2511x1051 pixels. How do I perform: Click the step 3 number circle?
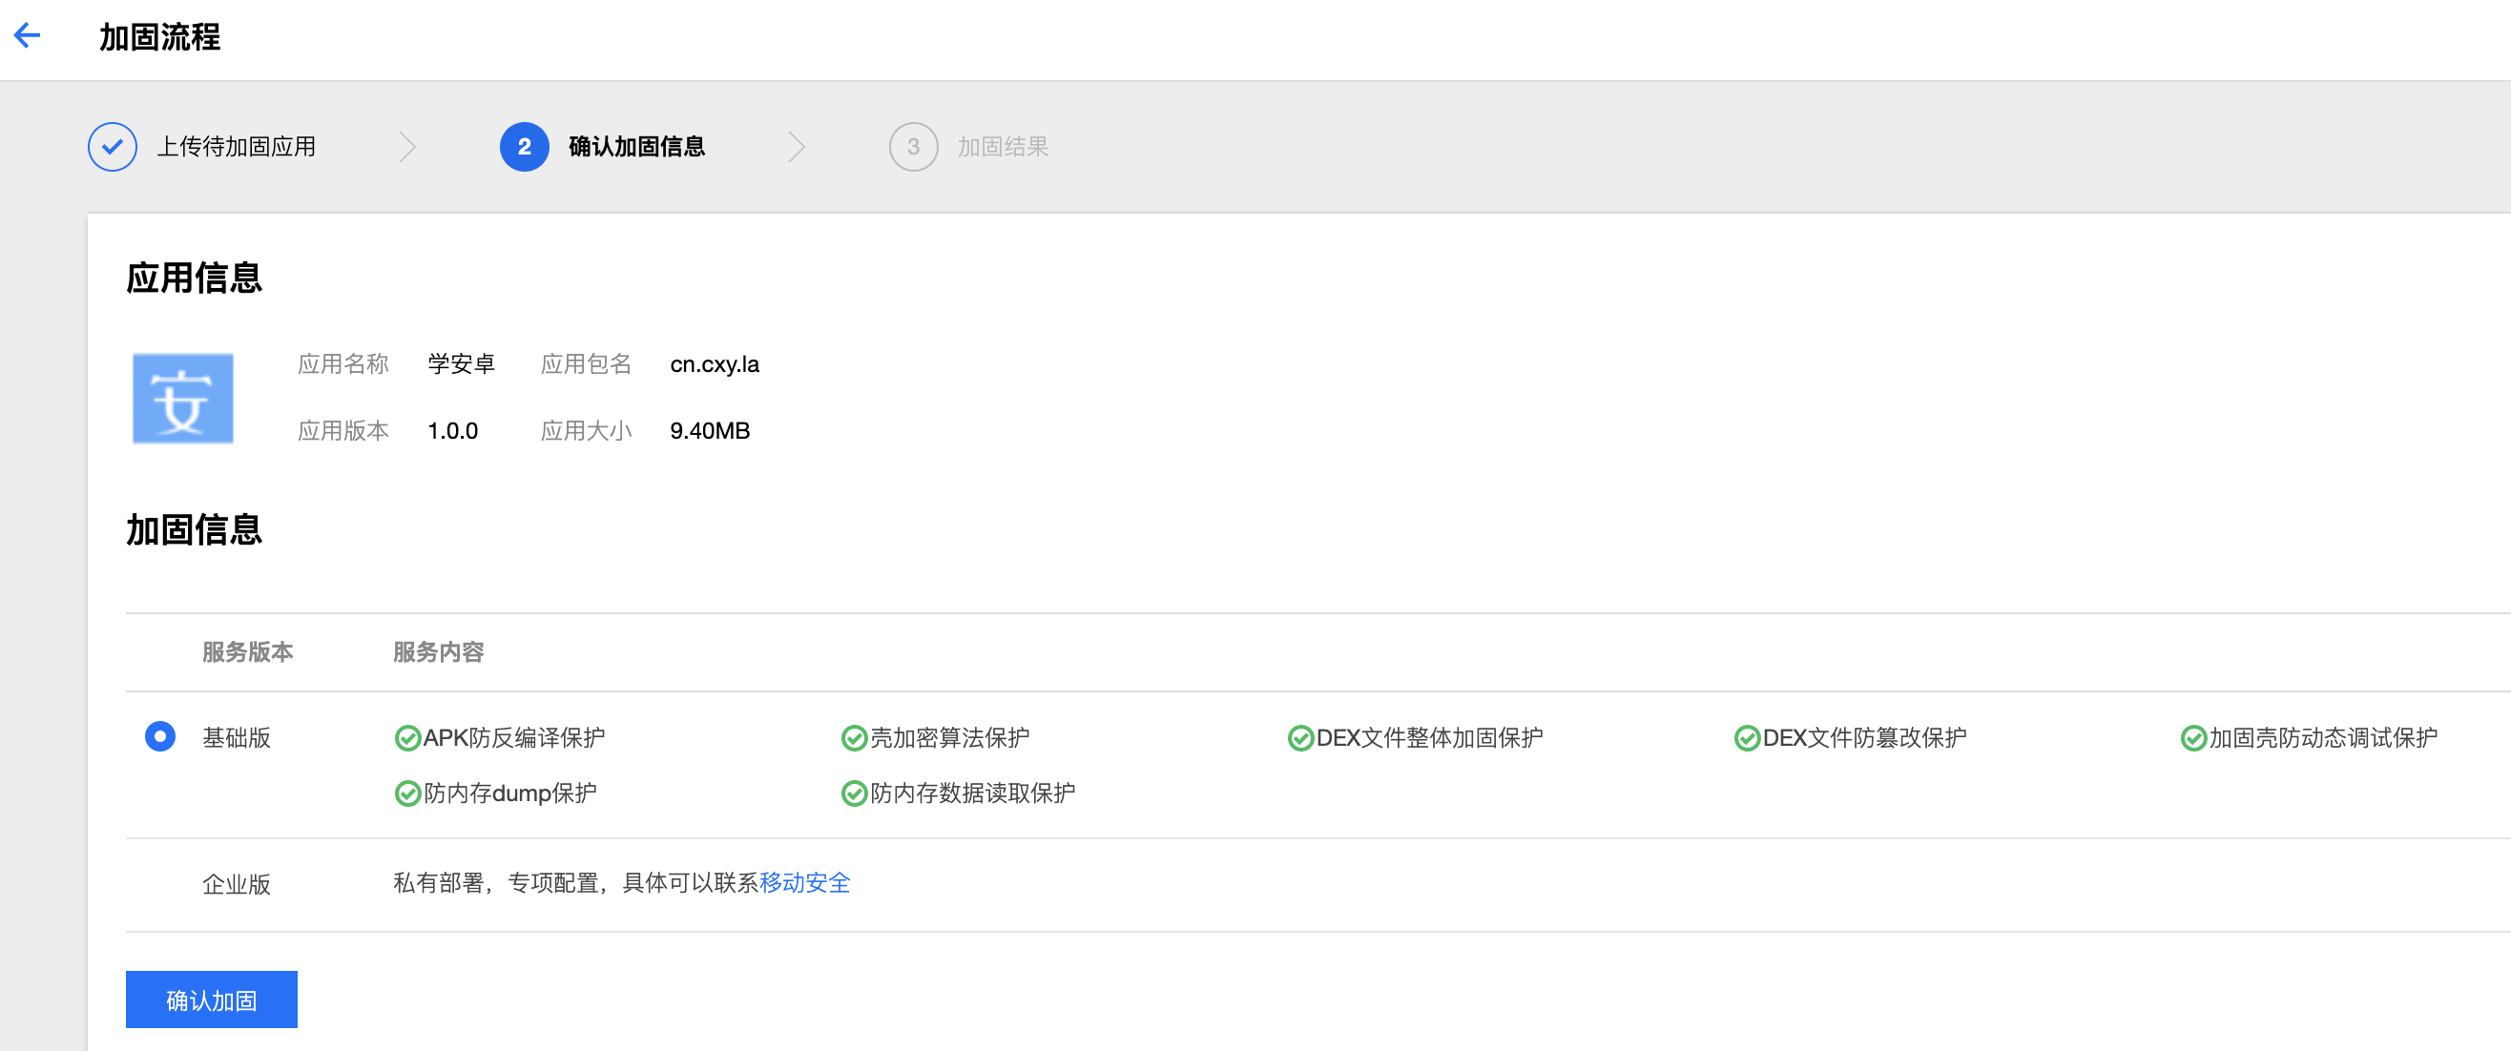(913, 147)
